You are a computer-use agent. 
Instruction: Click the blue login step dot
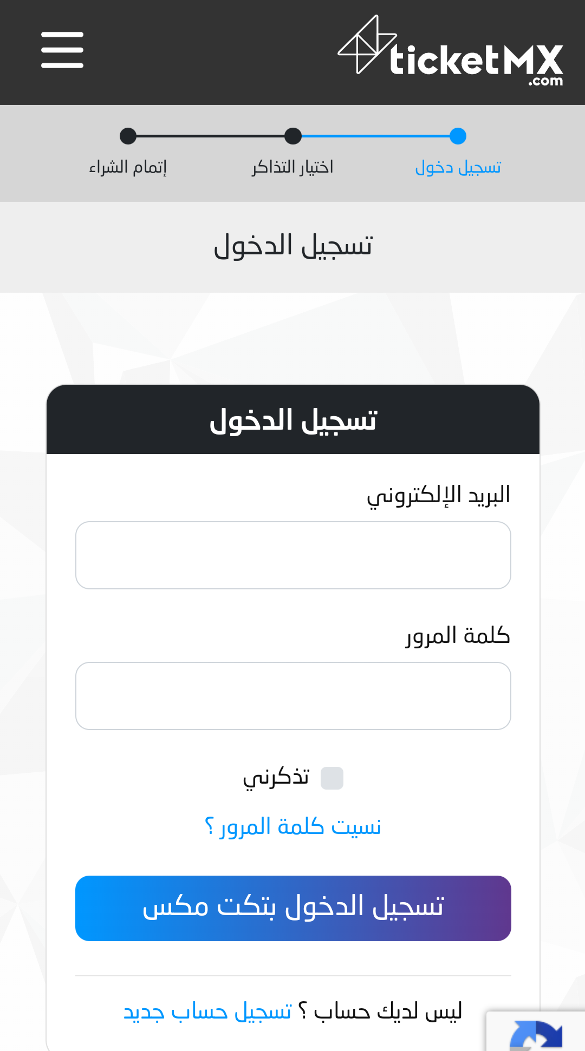click(x=458, y=136)
